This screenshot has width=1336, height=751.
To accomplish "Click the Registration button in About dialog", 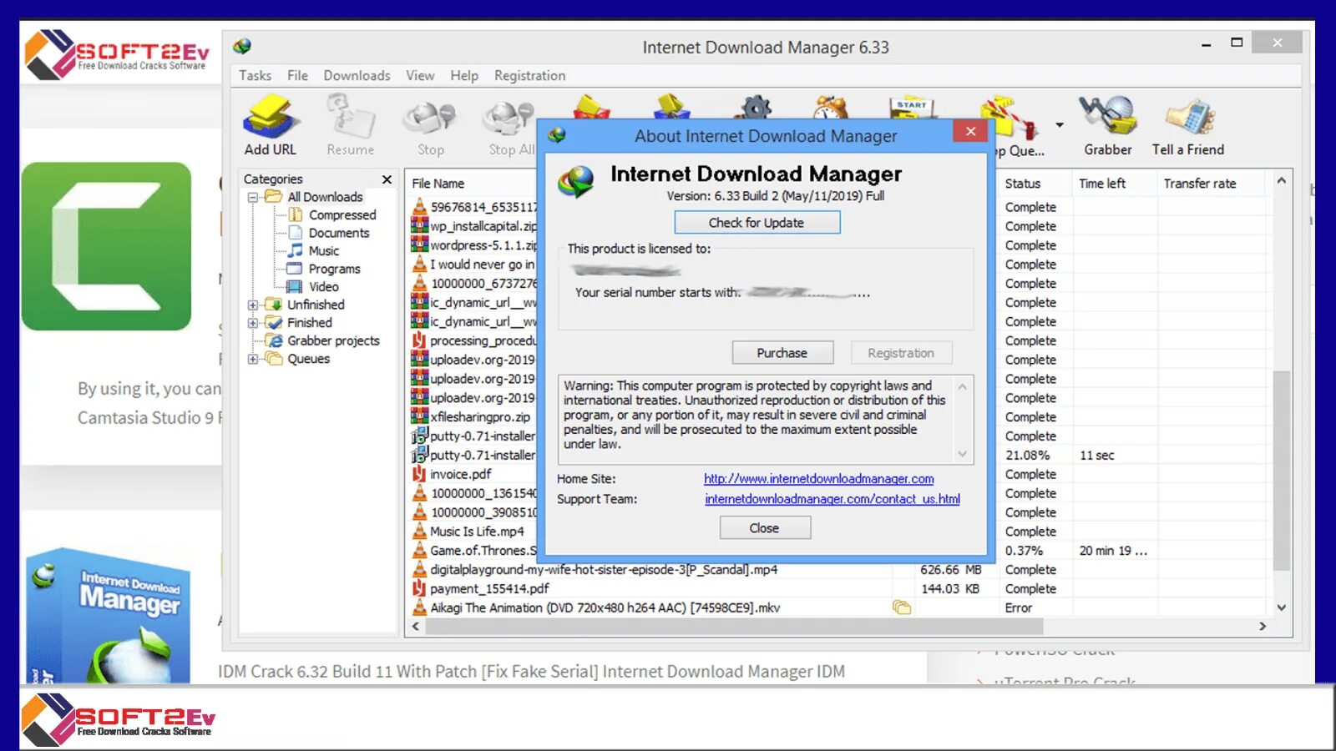I will 901,353.
